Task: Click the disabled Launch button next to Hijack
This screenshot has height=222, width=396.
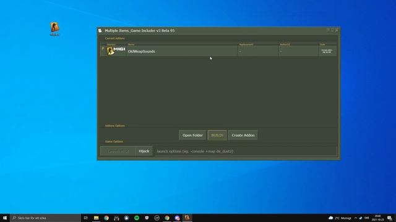Action: 118,151
